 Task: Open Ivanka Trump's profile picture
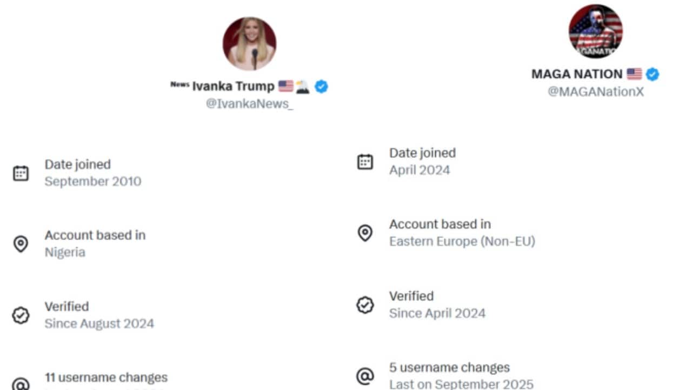click(250, 43)
